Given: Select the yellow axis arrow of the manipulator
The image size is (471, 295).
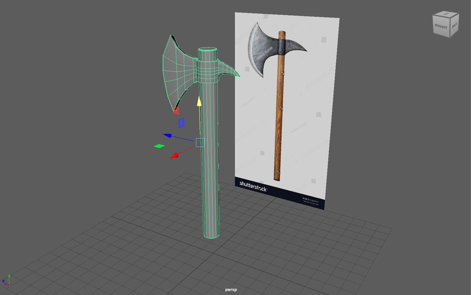Looking at the screenshot, I should coord(199,102).
